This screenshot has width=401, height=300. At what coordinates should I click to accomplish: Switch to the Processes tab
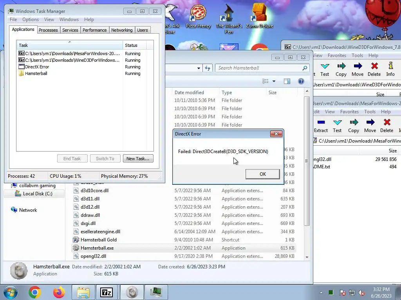48,30
